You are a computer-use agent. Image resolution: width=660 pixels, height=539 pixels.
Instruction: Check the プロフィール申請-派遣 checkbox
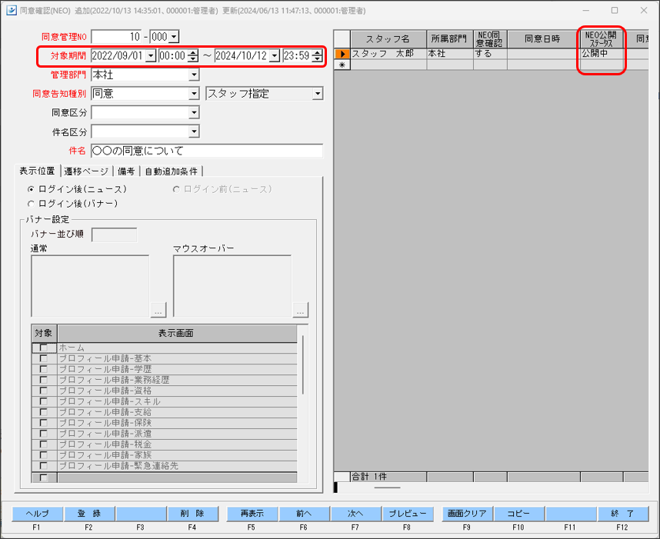(x=43, y=434)
